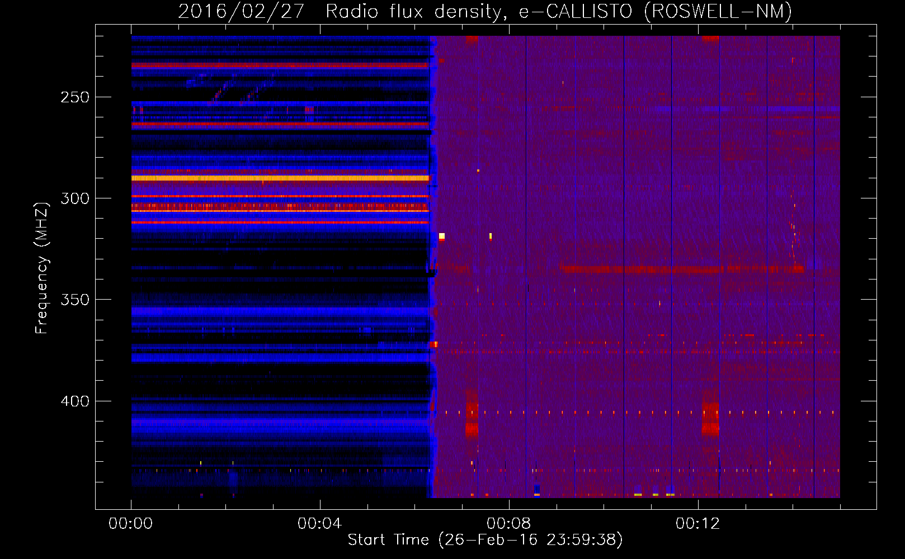Click the bright orange band near 290 MHz

click(280, 178)
